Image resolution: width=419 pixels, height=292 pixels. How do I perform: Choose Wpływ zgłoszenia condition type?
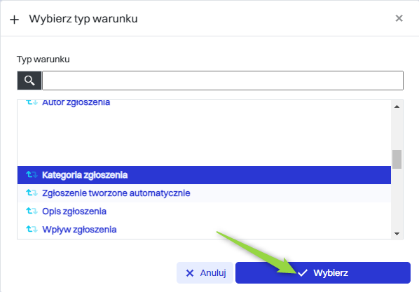tap(204, 230)
